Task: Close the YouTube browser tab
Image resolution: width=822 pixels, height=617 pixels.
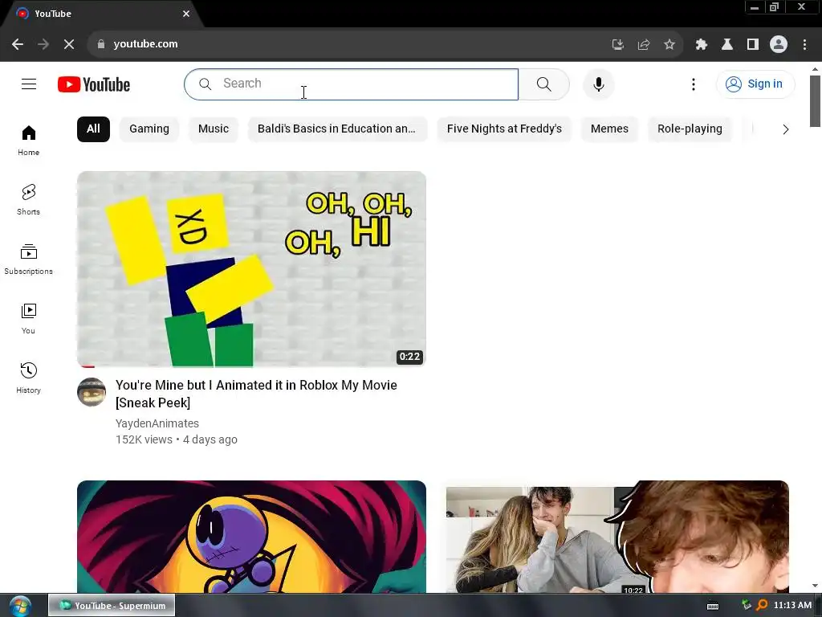Action: tap(186, 14)
